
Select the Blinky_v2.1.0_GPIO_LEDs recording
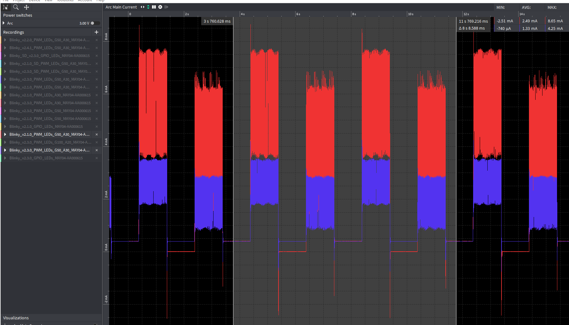tap(46, 126)
